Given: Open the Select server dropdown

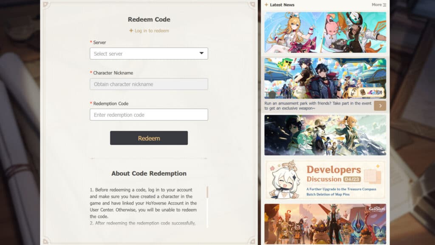Looking at the screenshot, I should 149,53.
